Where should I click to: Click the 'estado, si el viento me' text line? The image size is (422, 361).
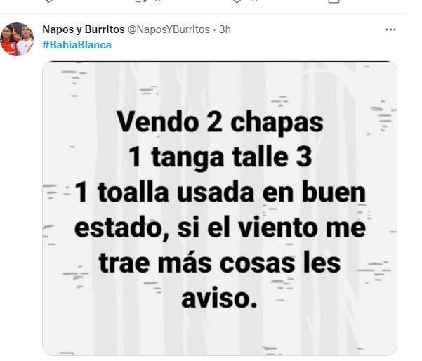pyautogui.click(x=220, y=228)
